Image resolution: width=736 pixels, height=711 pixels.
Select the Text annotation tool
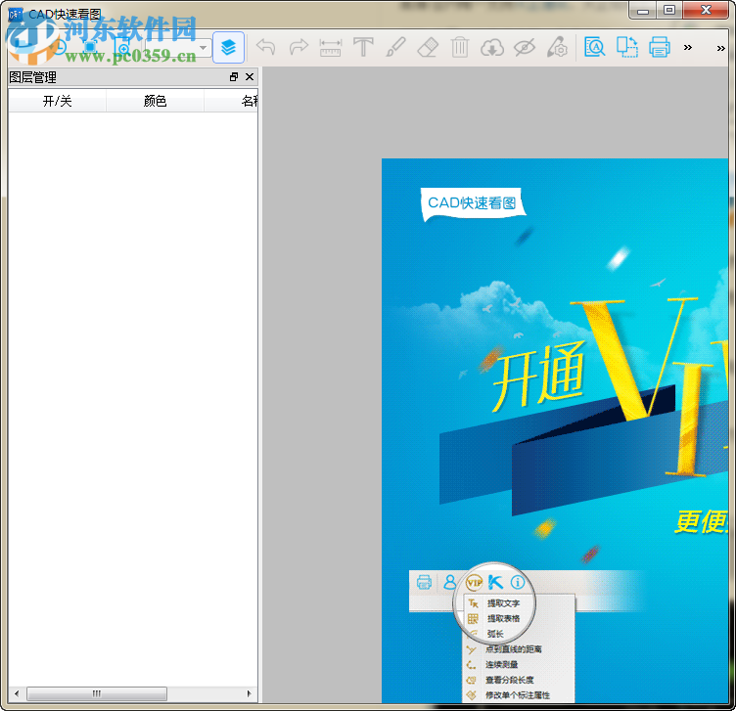363,47
